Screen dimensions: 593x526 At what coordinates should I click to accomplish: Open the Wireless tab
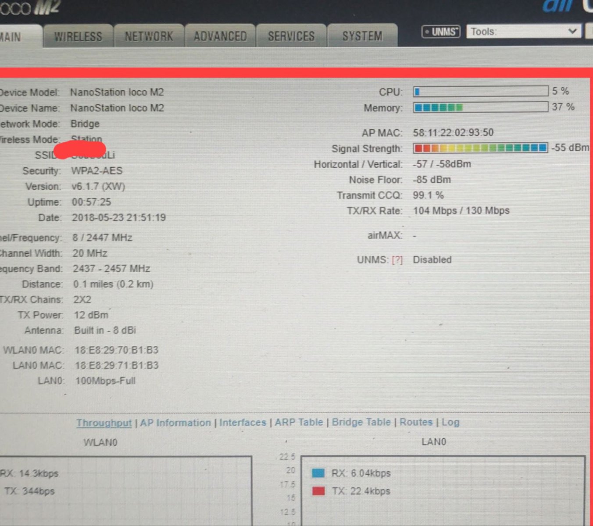pos(78,36)
